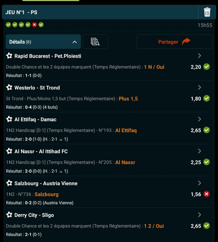218x242 pixels.
Task: Open Derry City - Sligo match chevron
Action: pos(199,215)
